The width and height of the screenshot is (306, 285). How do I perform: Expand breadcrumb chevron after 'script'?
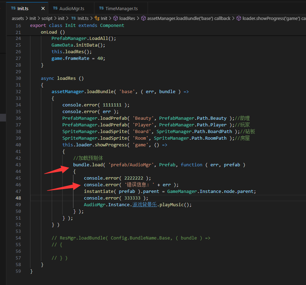55,18
